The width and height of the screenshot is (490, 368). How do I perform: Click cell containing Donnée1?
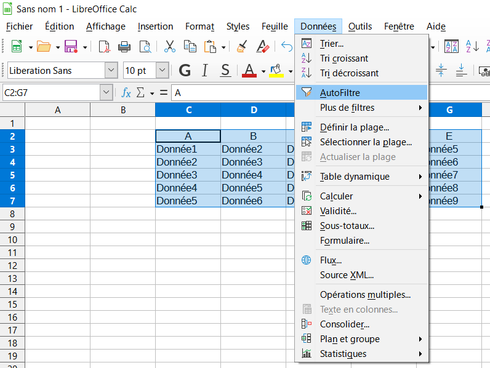point(188,149)
